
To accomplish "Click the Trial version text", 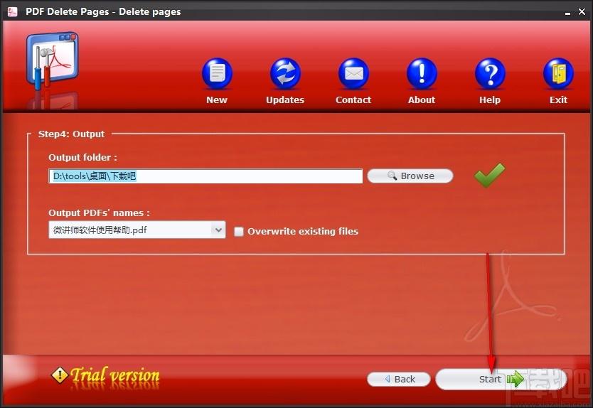I will coord(114,375).
